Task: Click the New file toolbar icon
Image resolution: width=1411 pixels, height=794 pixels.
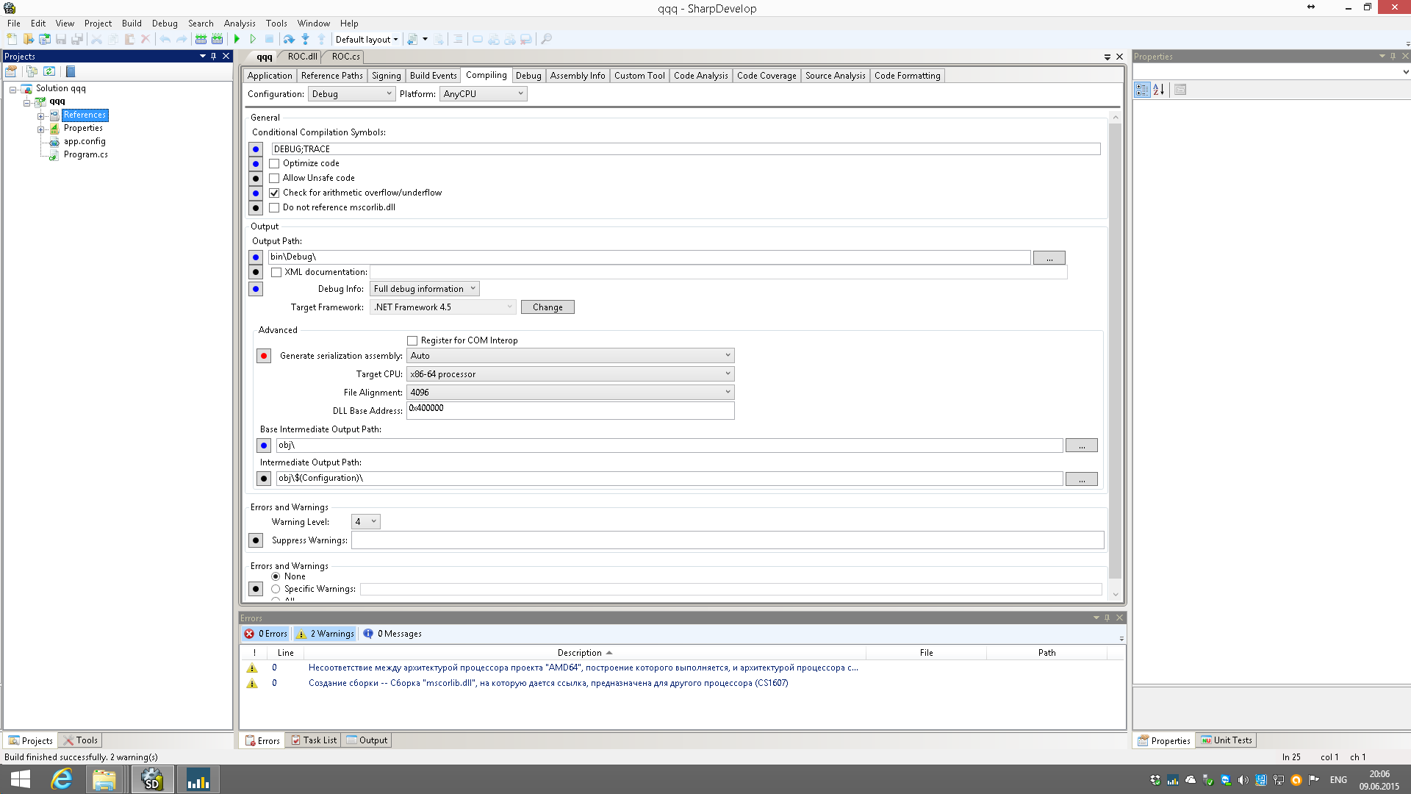Action: [12, 39]
